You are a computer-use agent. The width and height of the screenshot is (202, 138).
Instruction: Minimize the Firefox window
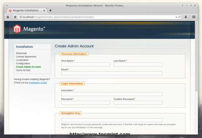[x=187, y=6]
